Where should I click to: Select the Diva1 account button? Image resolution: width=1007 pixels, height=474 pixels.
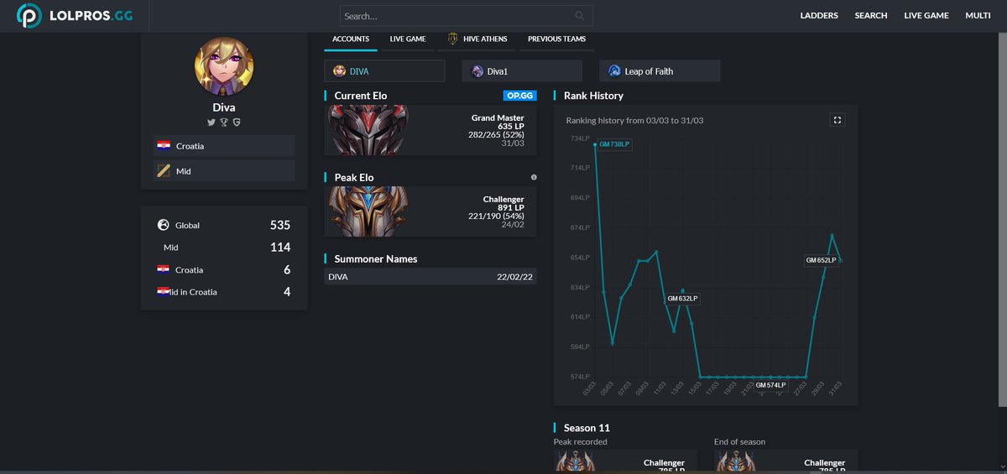[x=522, y=71]
